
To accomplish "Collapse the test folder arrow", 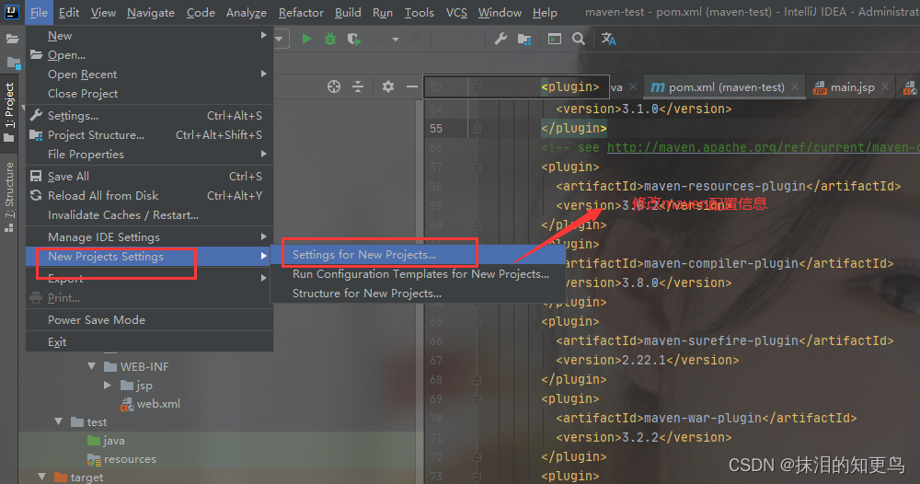I will [58, 421].
